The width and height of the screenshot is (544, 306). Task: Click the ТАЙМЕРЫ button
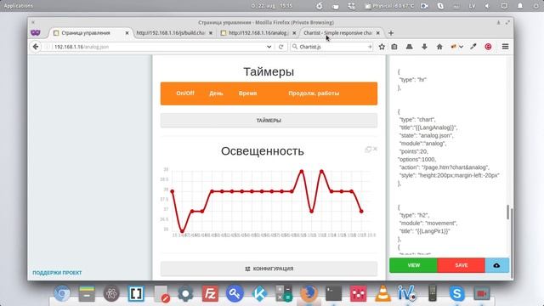(x=269, y=121)
